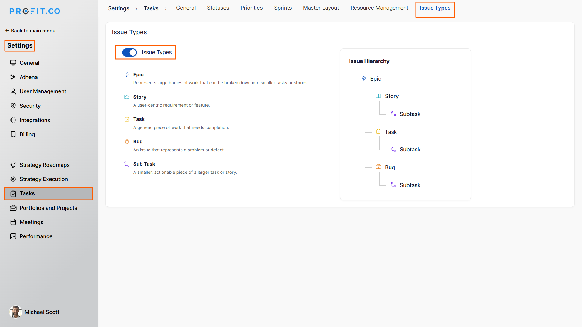
Task: Click the Strategy Execution target icon
Action: pos(13,179)
